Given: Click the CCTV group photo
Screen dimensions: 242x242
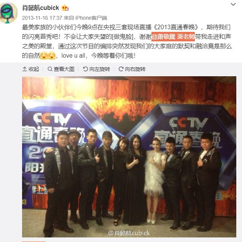Looking at the screenshot, I should pyautogui.click(x=129, y=157).
